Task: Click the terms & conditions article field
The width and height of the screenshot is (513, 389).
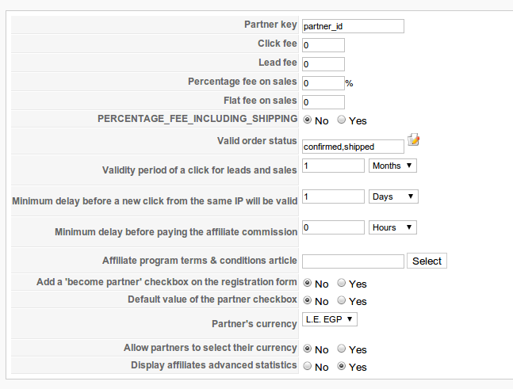Action: [x=353, y=261]
